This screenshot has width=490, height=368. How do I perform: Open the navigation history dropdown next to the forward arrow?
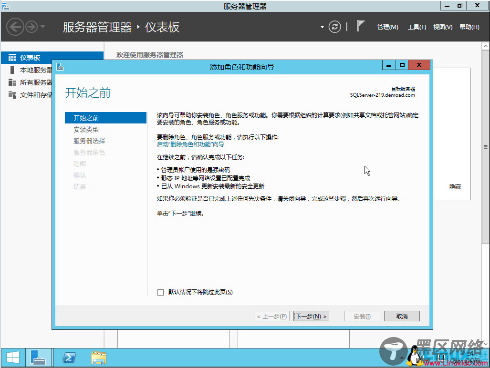(x=43, y=27)
